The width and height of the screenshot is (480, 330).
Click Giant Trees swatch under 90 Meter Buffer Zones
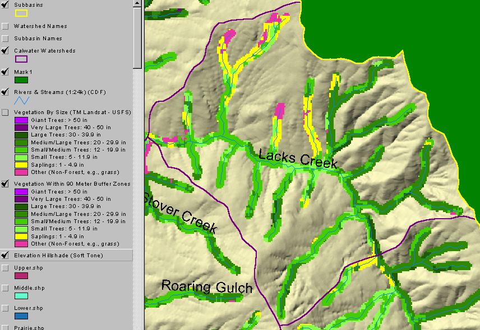pos(21,192)
